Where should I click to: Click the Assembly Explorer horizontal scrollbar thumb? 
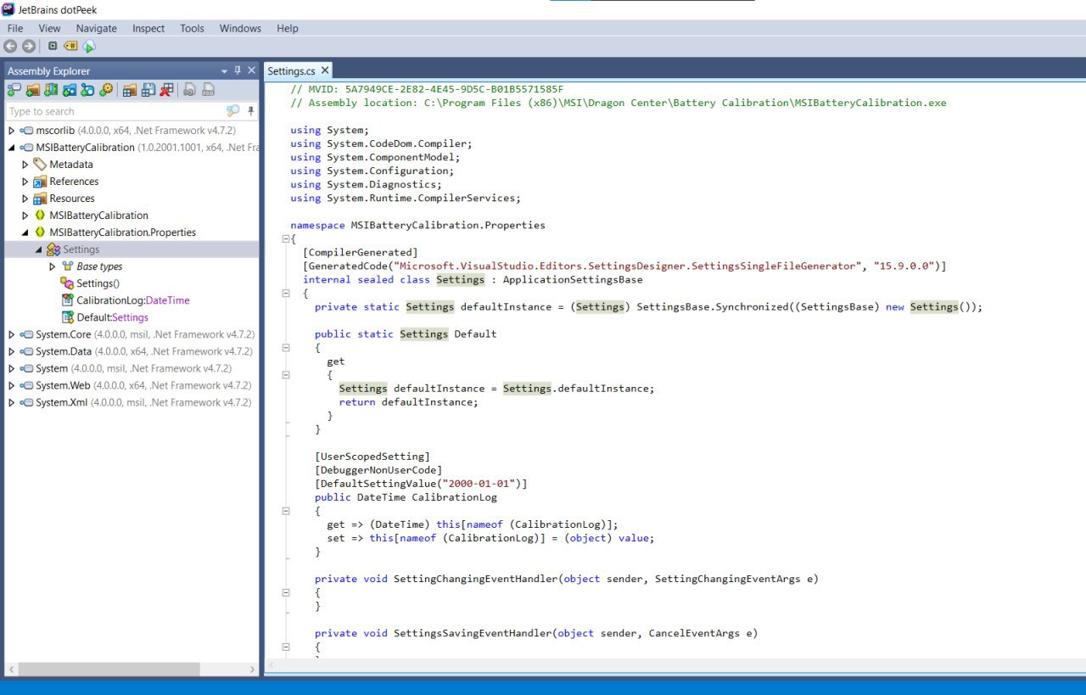click(108, 670)
